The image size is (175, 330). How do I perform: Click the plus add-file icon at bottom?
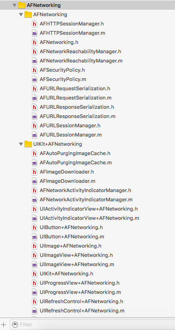[4, 324]
